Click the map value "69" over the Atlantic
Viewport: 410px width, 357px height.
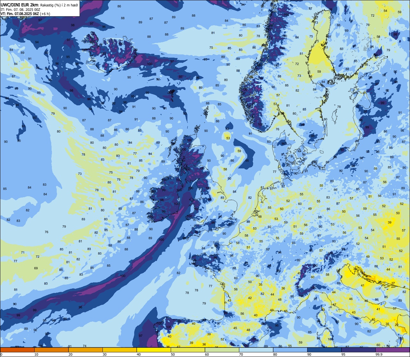point(36,268)
